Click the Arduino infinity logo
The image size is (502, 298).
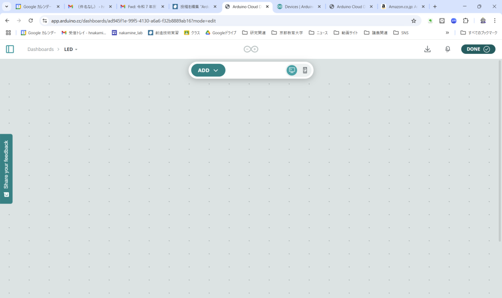251,49
